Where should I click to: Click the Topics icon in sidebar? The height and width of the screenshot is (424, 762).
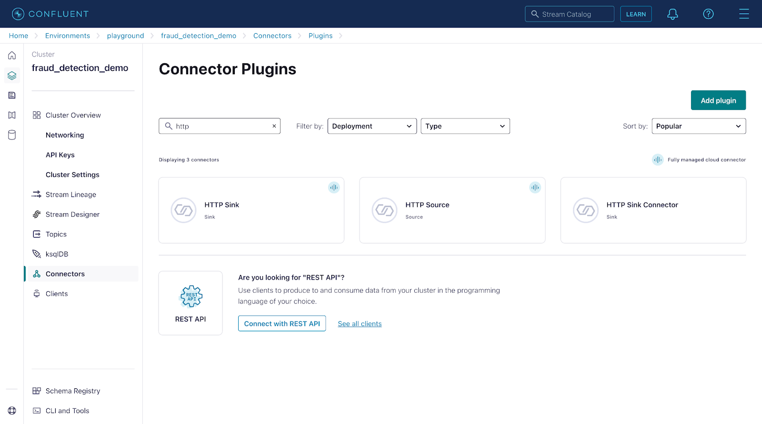[x=37, y=234]
